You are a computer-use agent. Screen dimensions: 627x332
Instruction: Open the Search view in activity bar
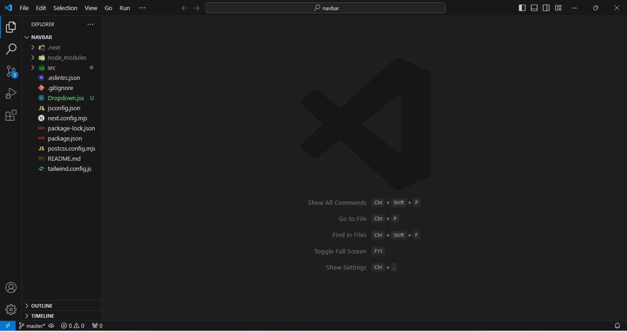[x=11, y=49]
